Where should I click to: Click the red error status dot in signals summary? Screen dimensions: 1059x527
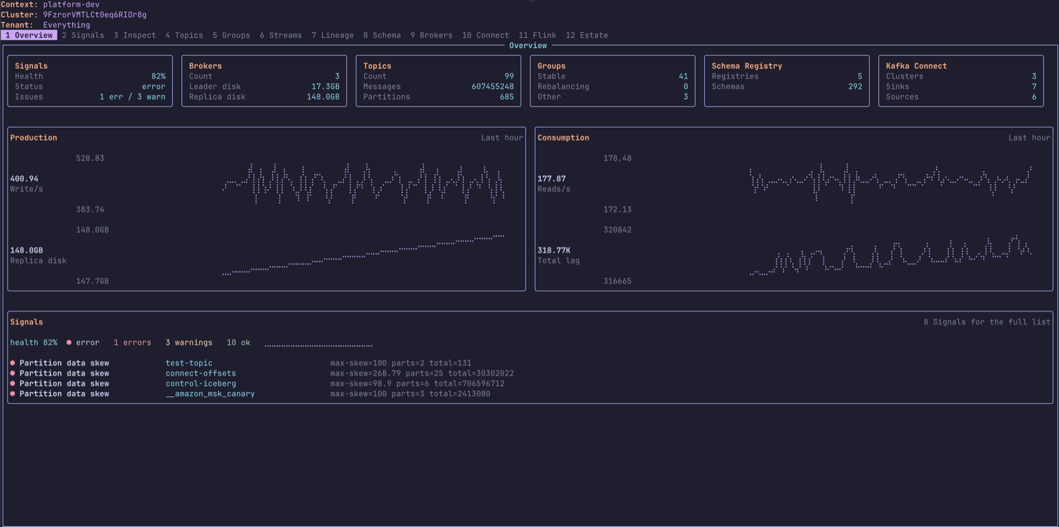pos(69,342)
